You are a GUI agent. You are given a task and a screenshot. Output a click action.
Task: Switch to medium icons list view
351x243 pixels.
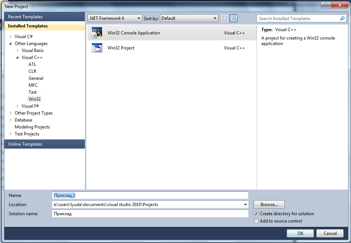pos(234,18)
